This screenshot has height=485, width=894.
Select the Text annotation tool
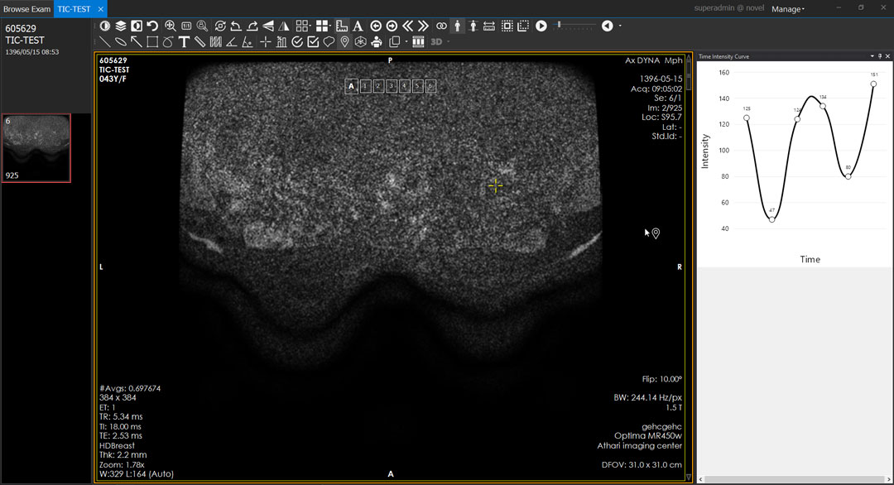[x=184, y=41]
